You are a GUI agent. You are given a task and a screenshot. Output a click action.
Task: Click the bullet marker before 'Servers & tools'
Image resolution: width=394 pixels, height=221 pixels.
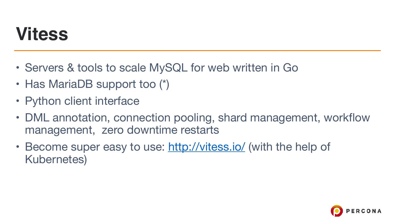point(18,67)
